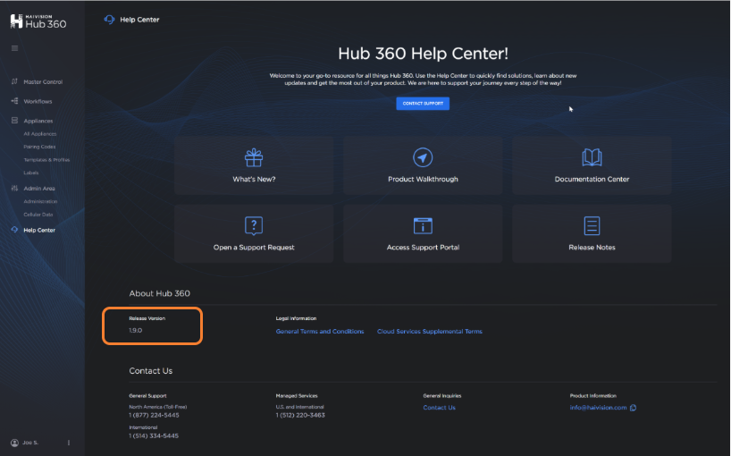This screenshot has height=456, width=731.
Task: Open General Terms and Conditions link
Action: 320,332
